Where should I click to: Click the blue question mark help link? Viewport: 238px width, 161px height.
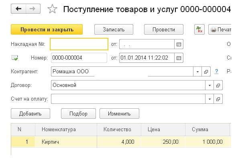click(217, 71)
